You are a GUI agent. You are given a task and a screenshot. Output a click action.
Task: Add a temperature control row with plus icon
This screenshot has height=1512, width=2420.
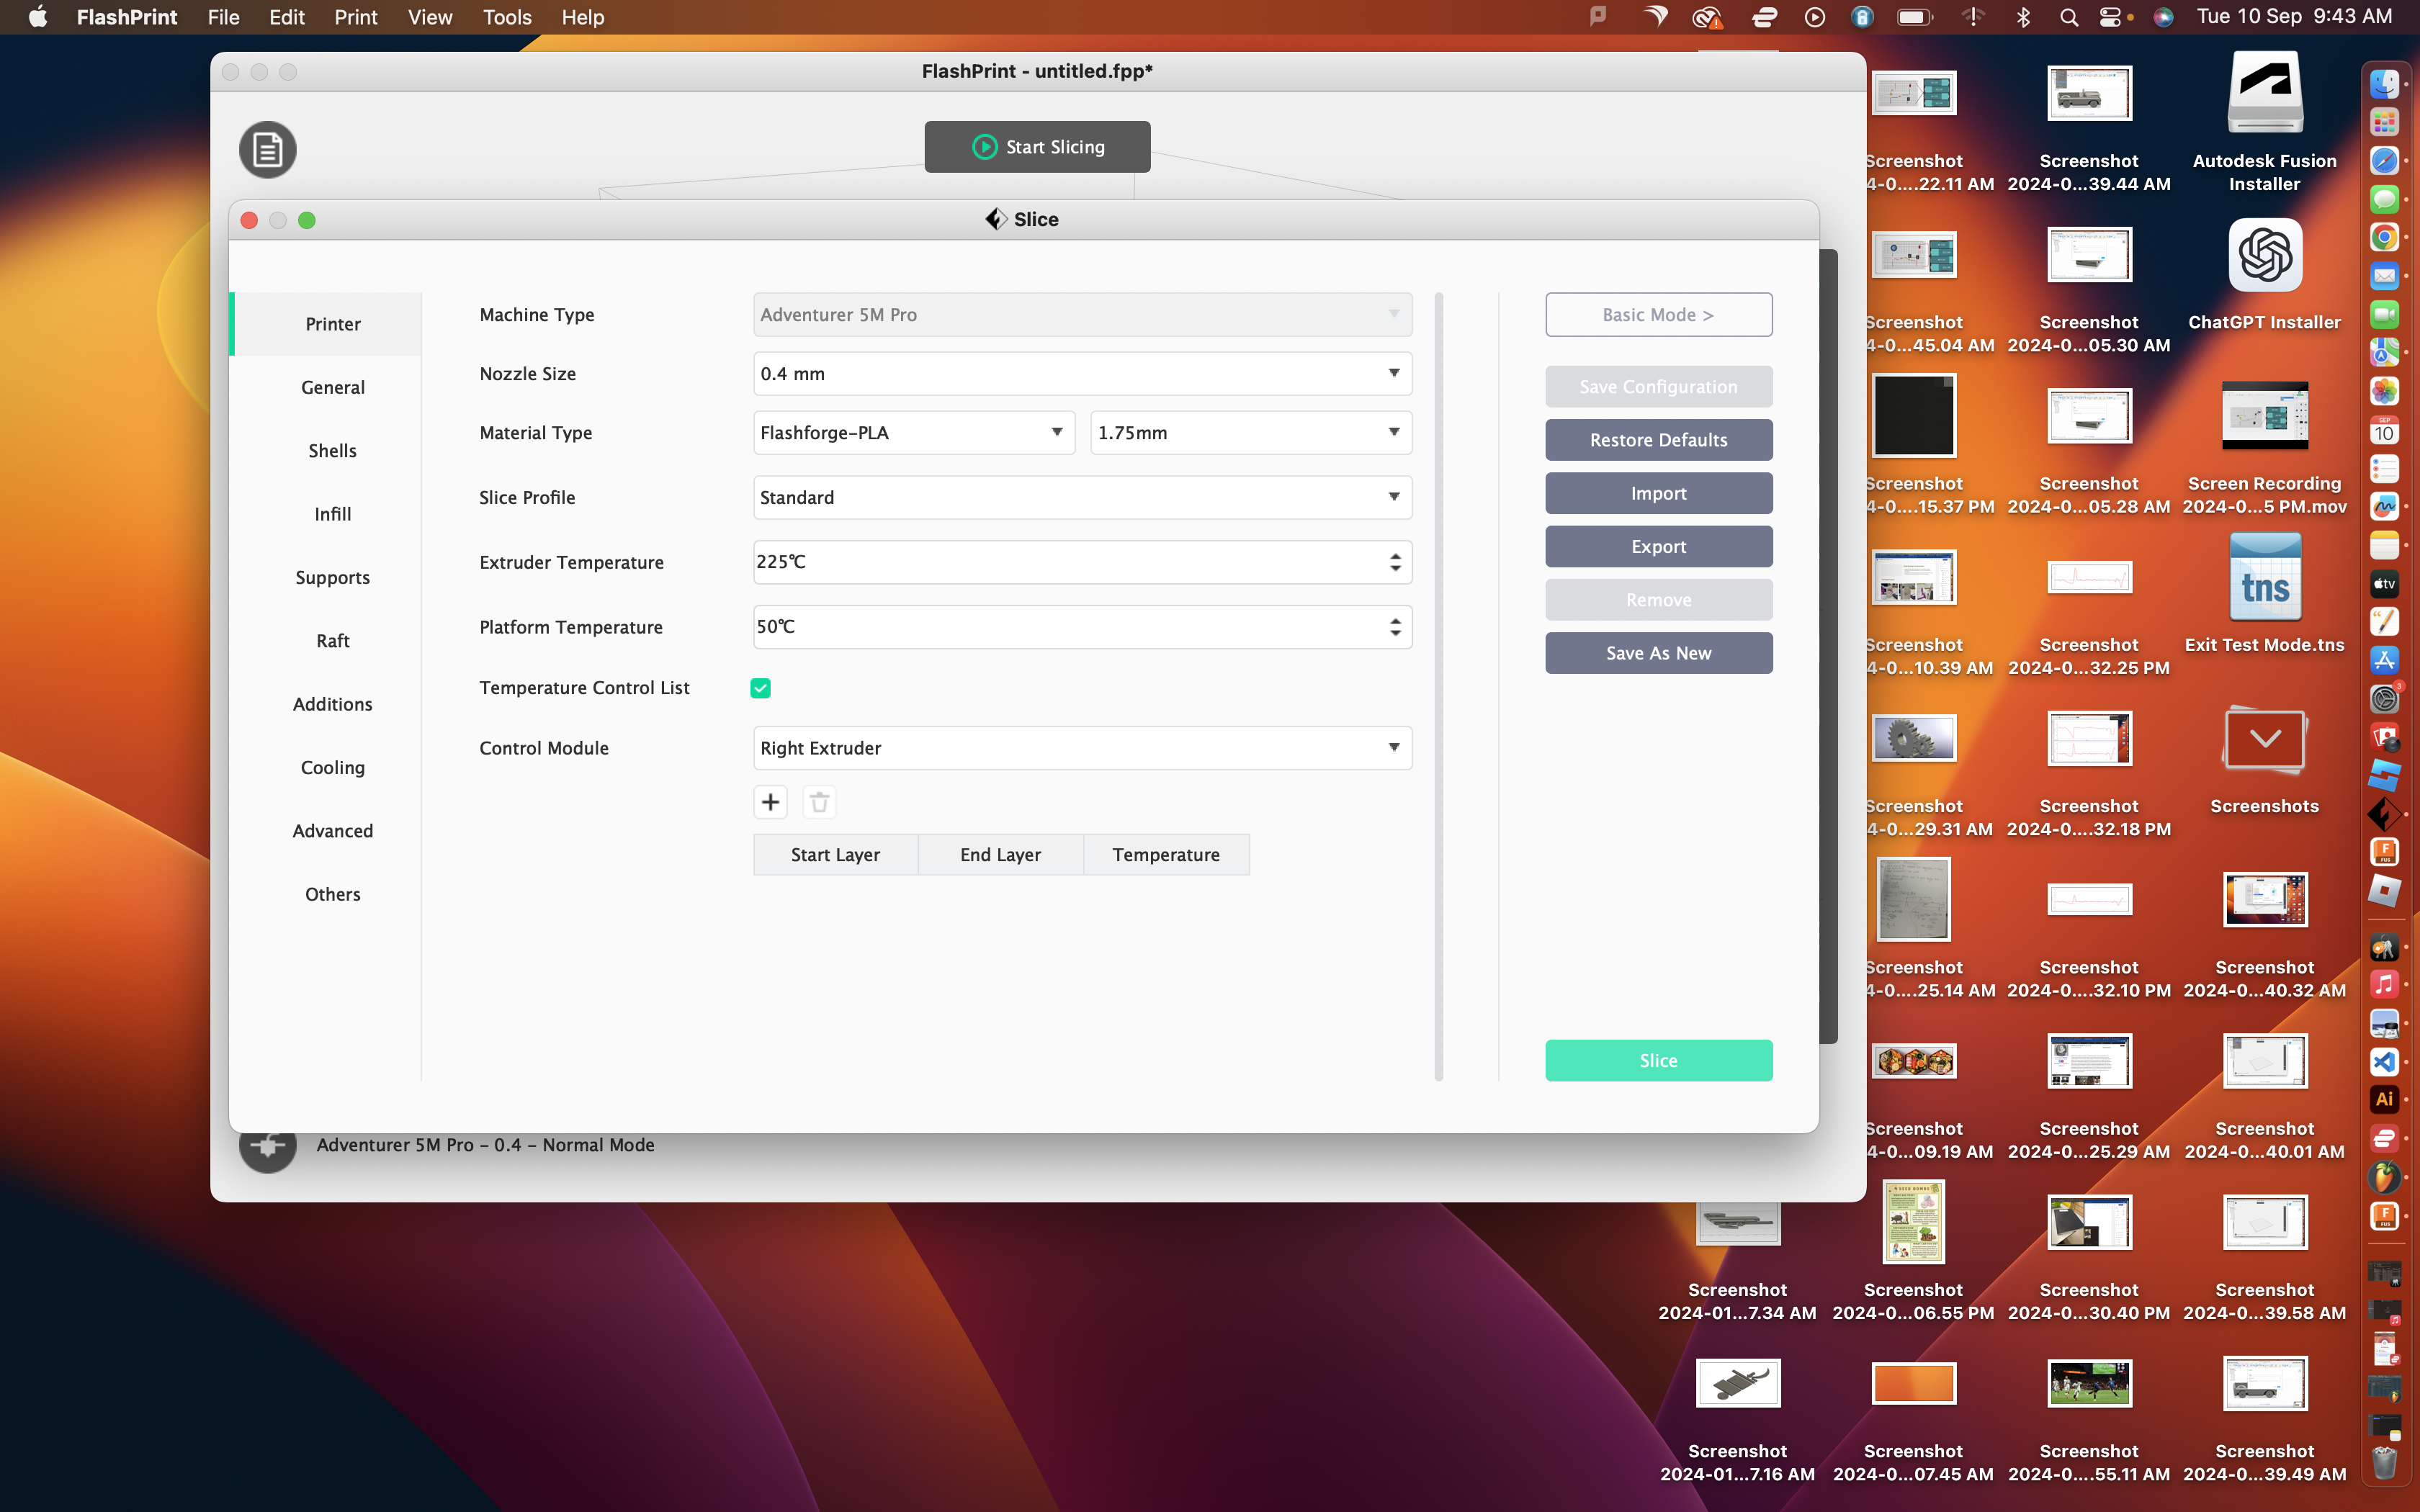tap(770, 802)
